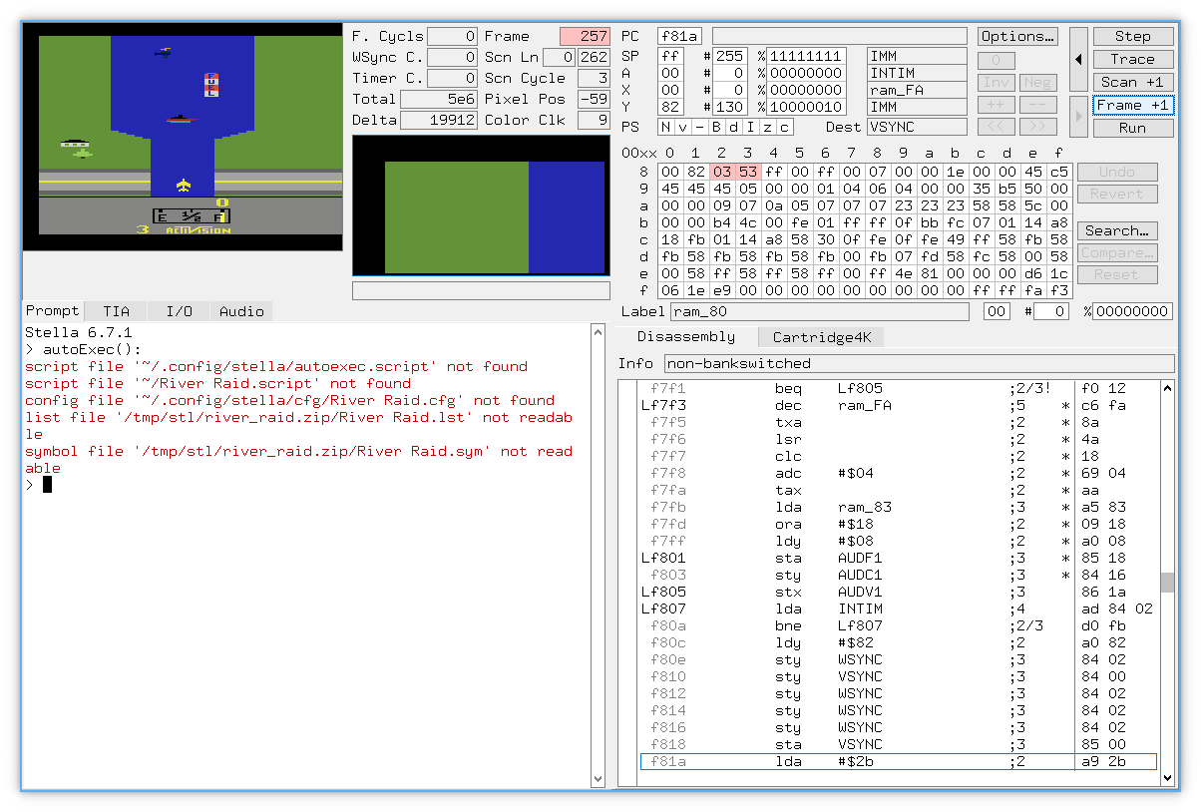This screenshot has height=812, width=1201.
Task: Click the TIA zoom display image
Action: [481, 204]
